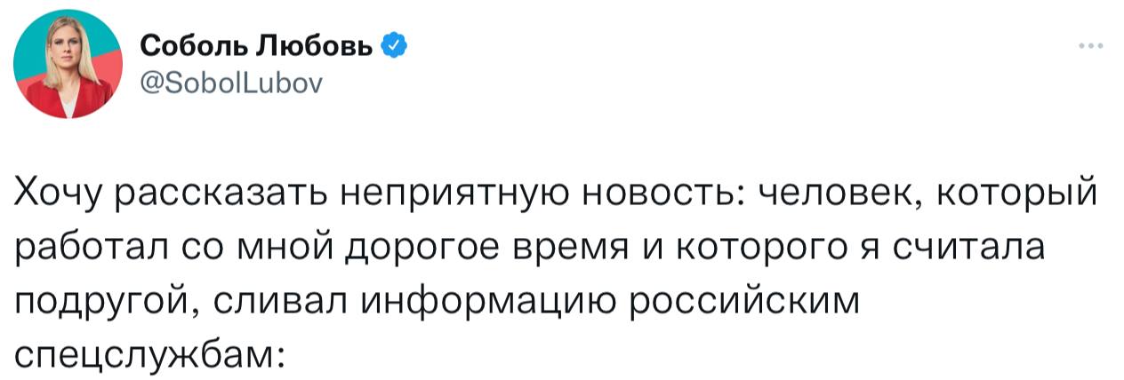Click the display name Соболь Любовь
1124x380 pixels.
point(258,46)
